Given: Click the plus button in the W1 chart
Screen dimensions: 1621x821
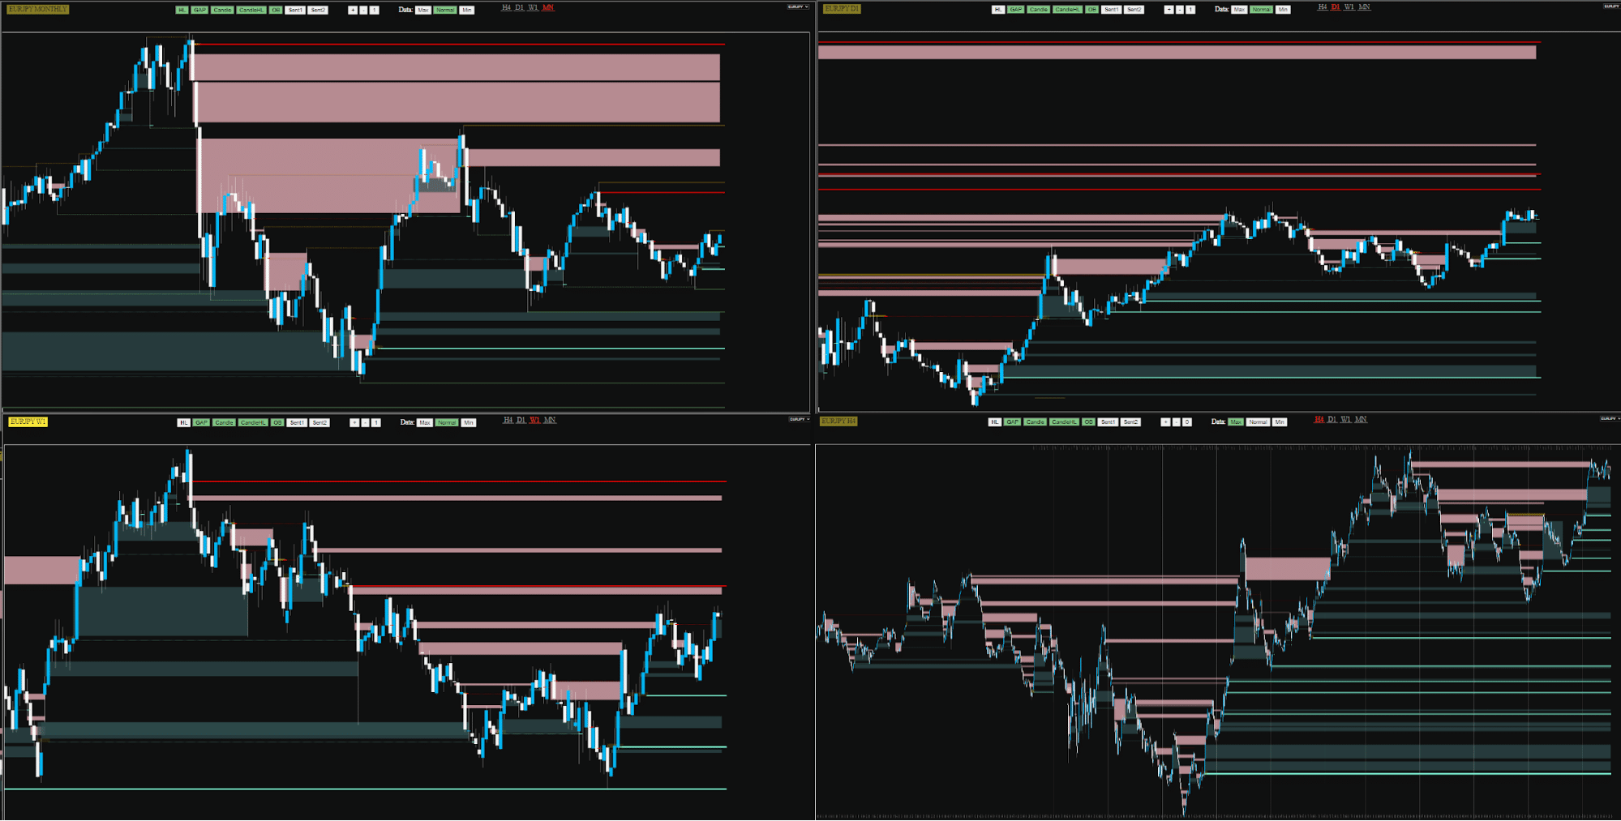Looking at the screenshot, I should point(354,422).
